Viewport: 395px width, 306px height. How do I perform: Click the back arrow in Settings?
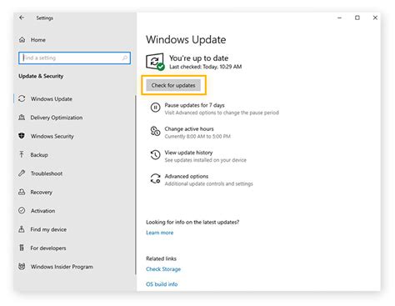(x=22, y=18)
